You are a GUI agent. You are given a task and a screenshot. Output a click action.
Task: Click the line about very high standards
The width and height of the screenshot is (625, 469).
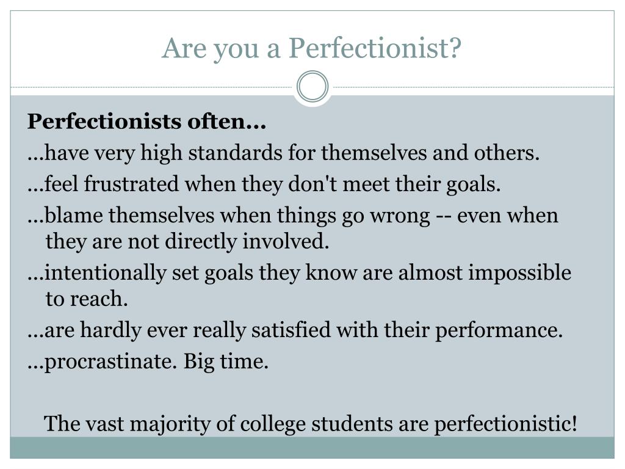tap(283, 153)
